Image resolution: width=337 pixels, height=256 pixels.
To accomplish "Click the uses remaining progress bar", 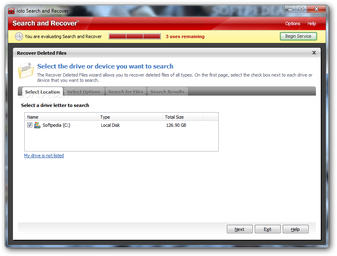I will coord(134,36).
